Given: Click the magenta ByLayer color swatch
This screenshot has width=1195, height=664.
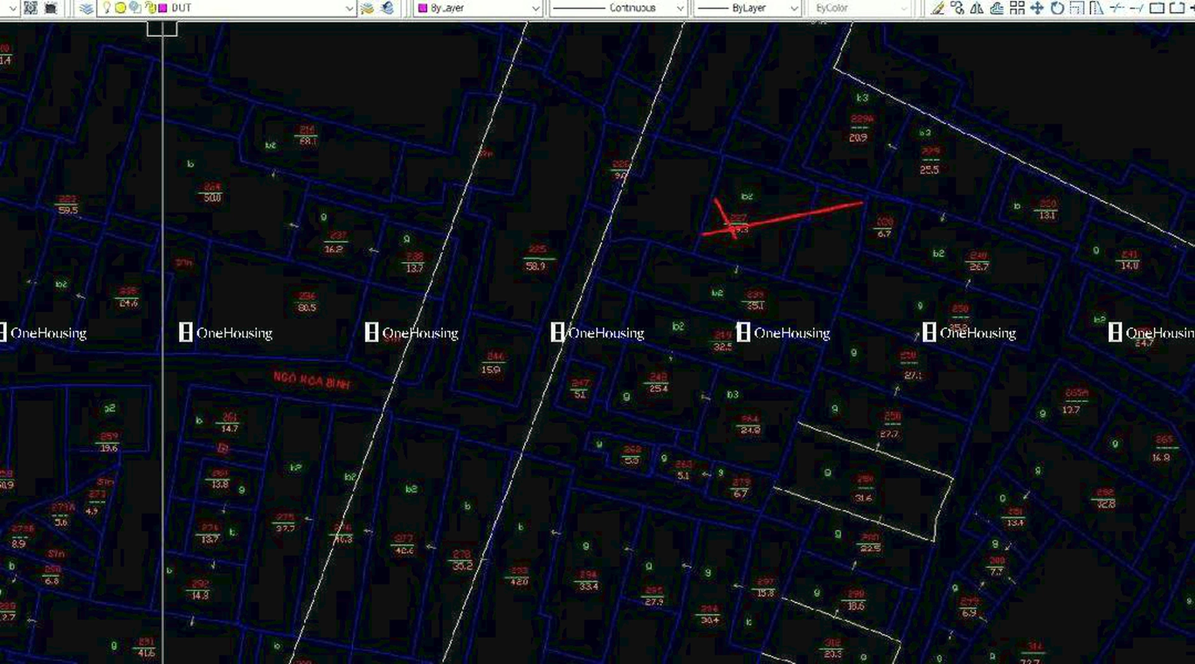Looking at the screenshot, I should [423, 8].
